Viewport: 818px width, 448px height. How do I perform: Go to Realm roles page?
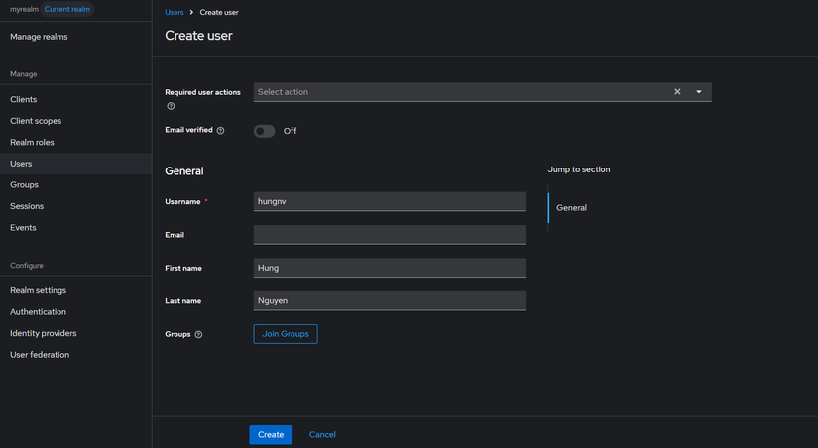point(32,143)
